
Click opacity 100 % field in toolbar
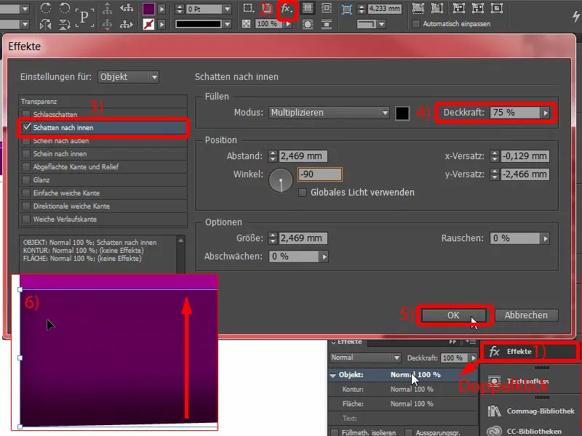[x=269, y=24]
